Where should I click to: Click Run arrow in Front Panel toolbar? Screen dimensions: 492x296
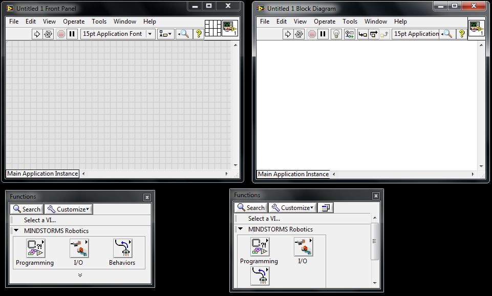click(x=37, y=34)
